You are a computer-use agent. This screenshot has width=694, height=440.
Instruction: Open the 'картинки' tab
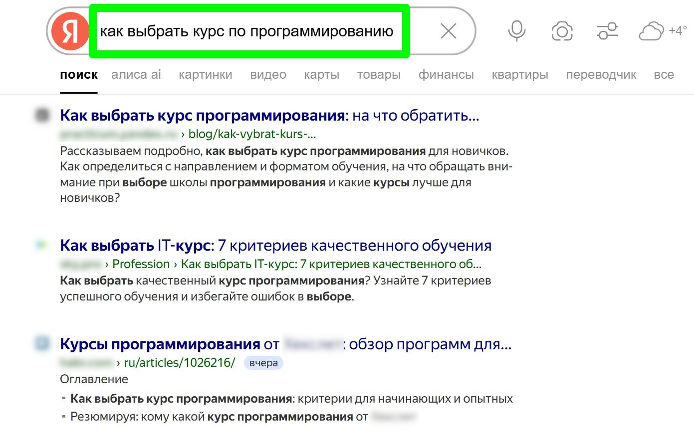coord(206,75)
